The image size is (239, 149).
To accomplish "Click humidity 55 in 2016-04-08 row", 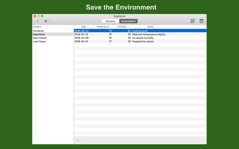I will point(129,38).
